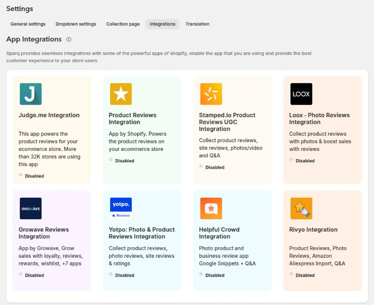Click the Helpful Crowd 'Google Snippets + Q&A' description
Image resolution: width=374 pixels, height=305 pixels.
click(227, 256)
